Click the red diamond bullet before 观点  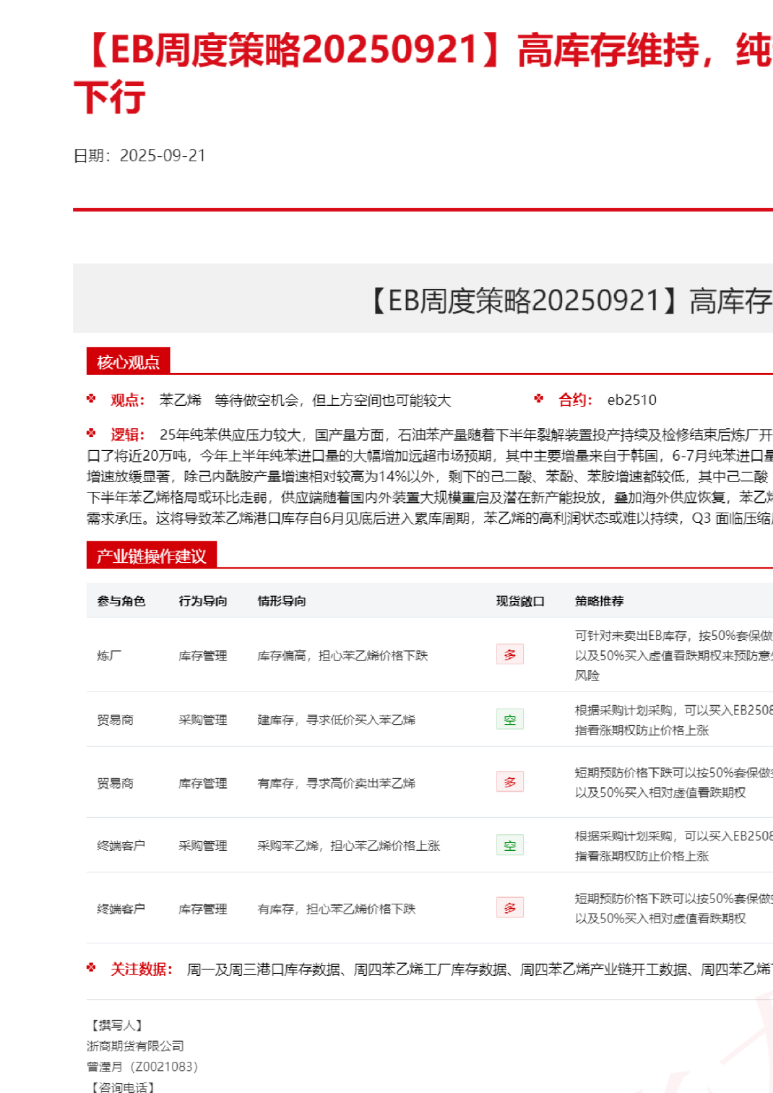point(91,399)
